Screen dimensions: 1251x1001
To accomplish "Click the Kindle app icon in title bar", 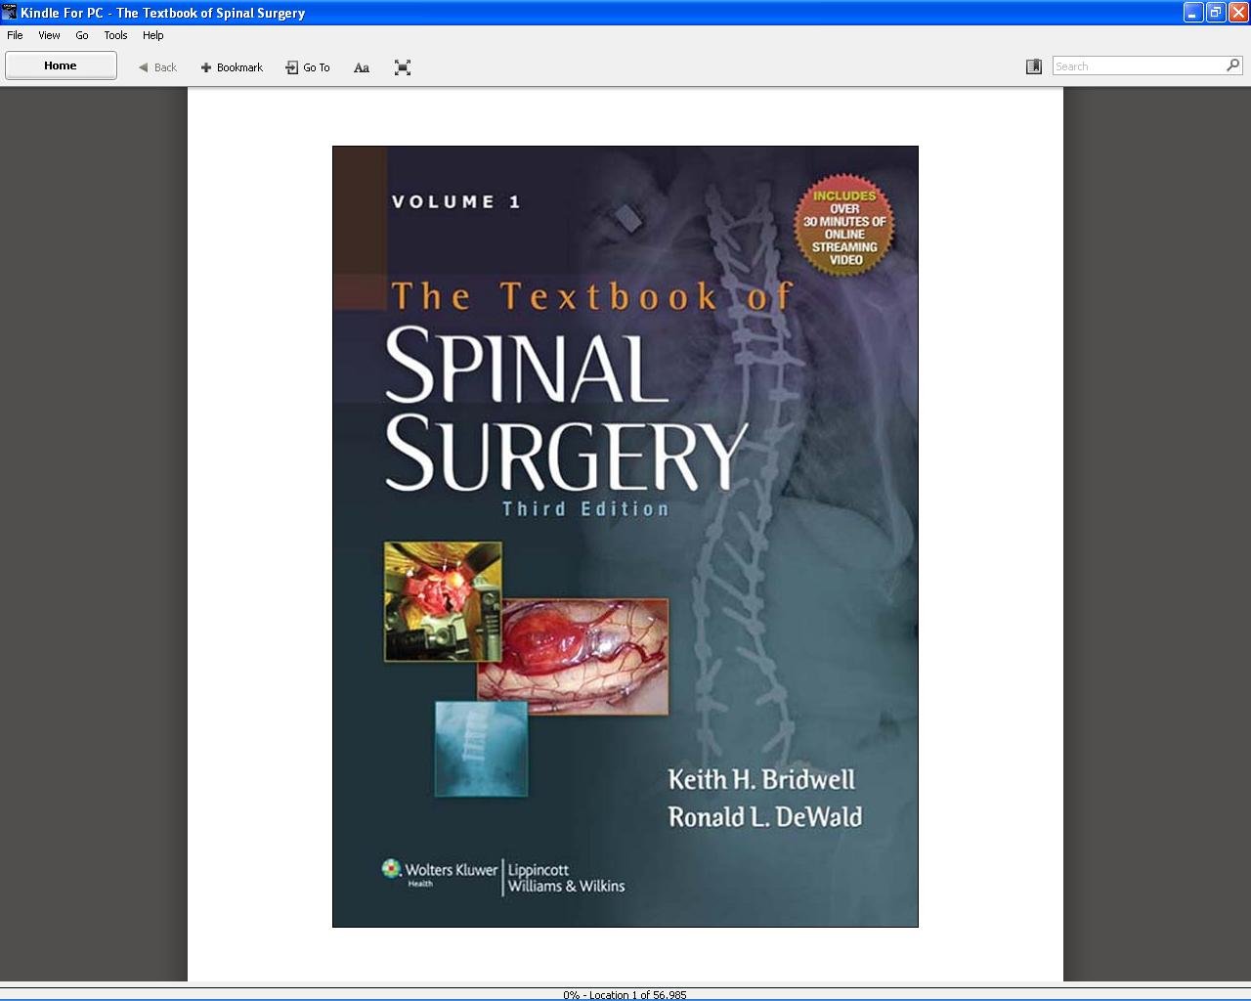I will [10, 13].
